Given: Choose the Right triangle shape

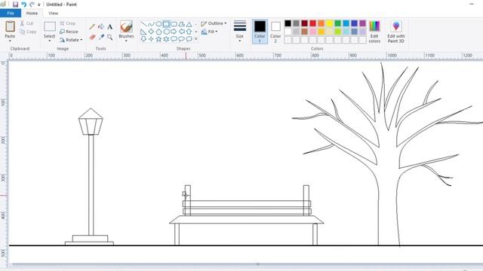Looking at the screenshot, I should pyautogui.click(x=143, y=32).
